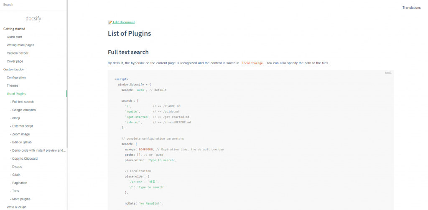Go to Writing more pages
This screenshot has height=210, width=428.
point(20,45)
